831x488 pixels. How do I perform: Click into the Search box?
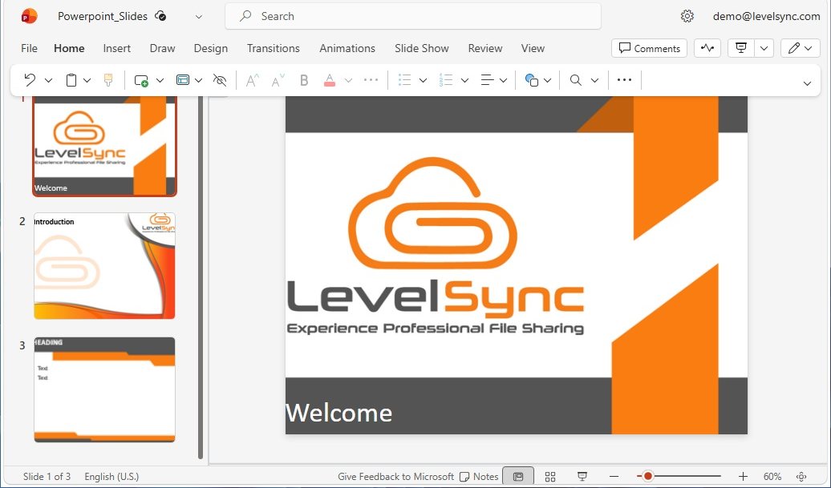[413, 16]
